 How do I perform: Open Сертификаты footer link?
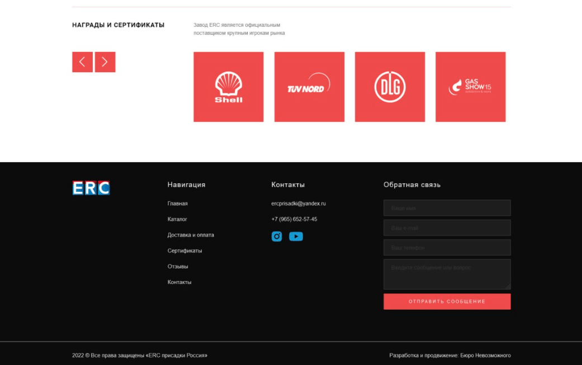click(184, 251)
